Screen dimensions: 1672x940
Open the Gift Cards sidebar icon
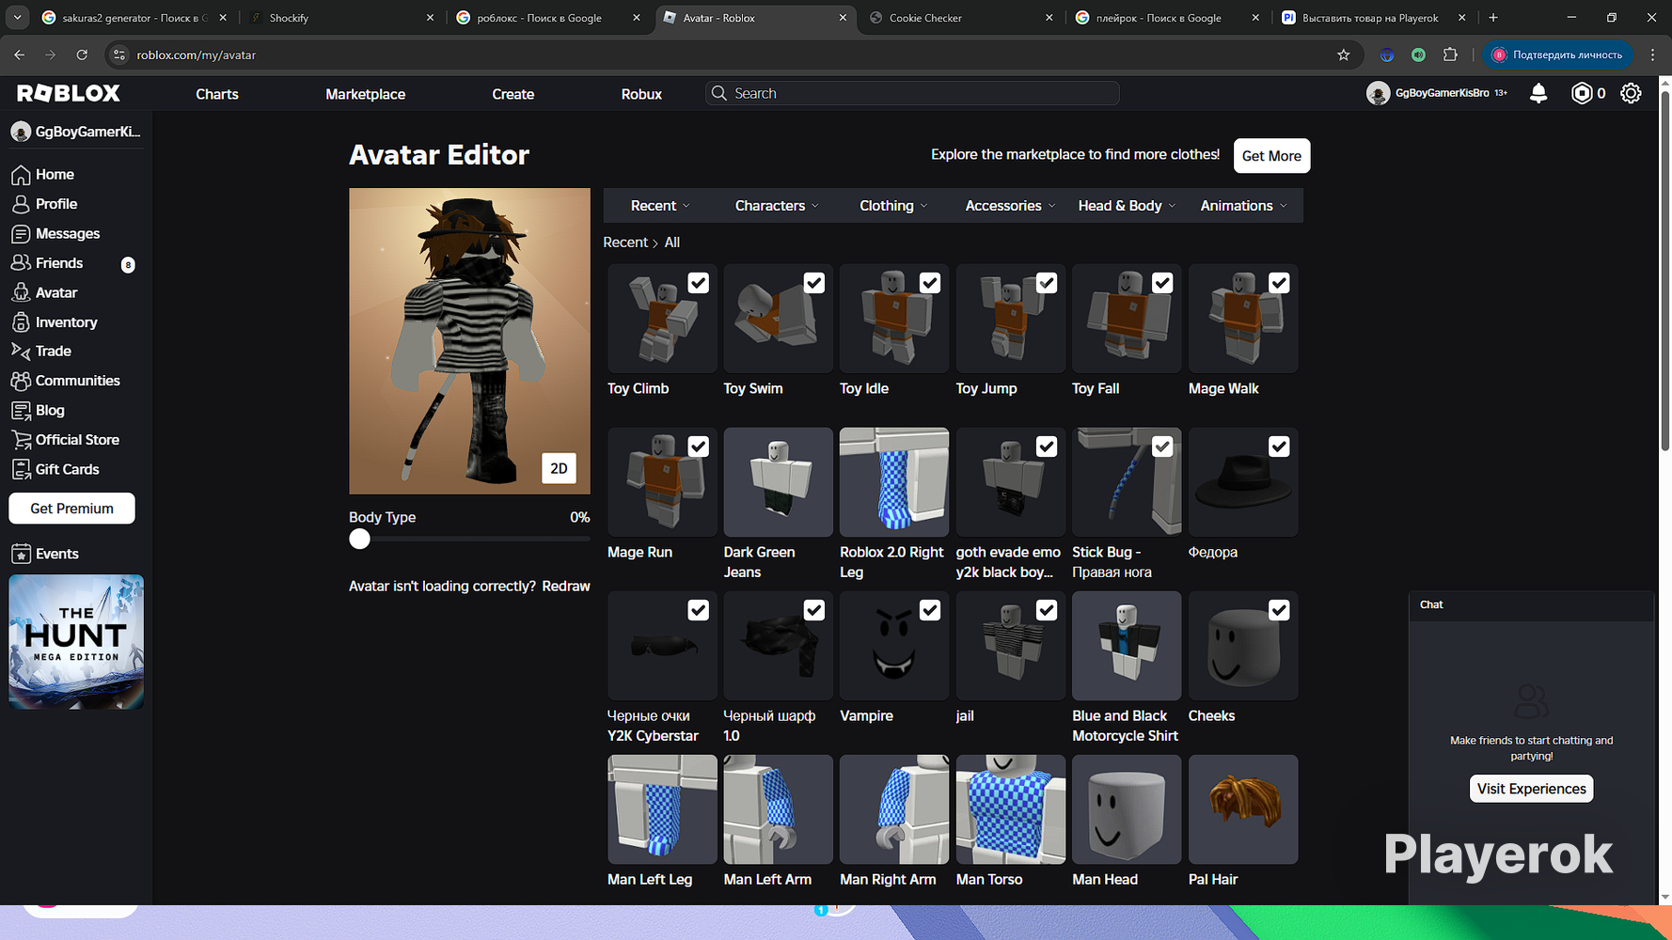point(21,469)
